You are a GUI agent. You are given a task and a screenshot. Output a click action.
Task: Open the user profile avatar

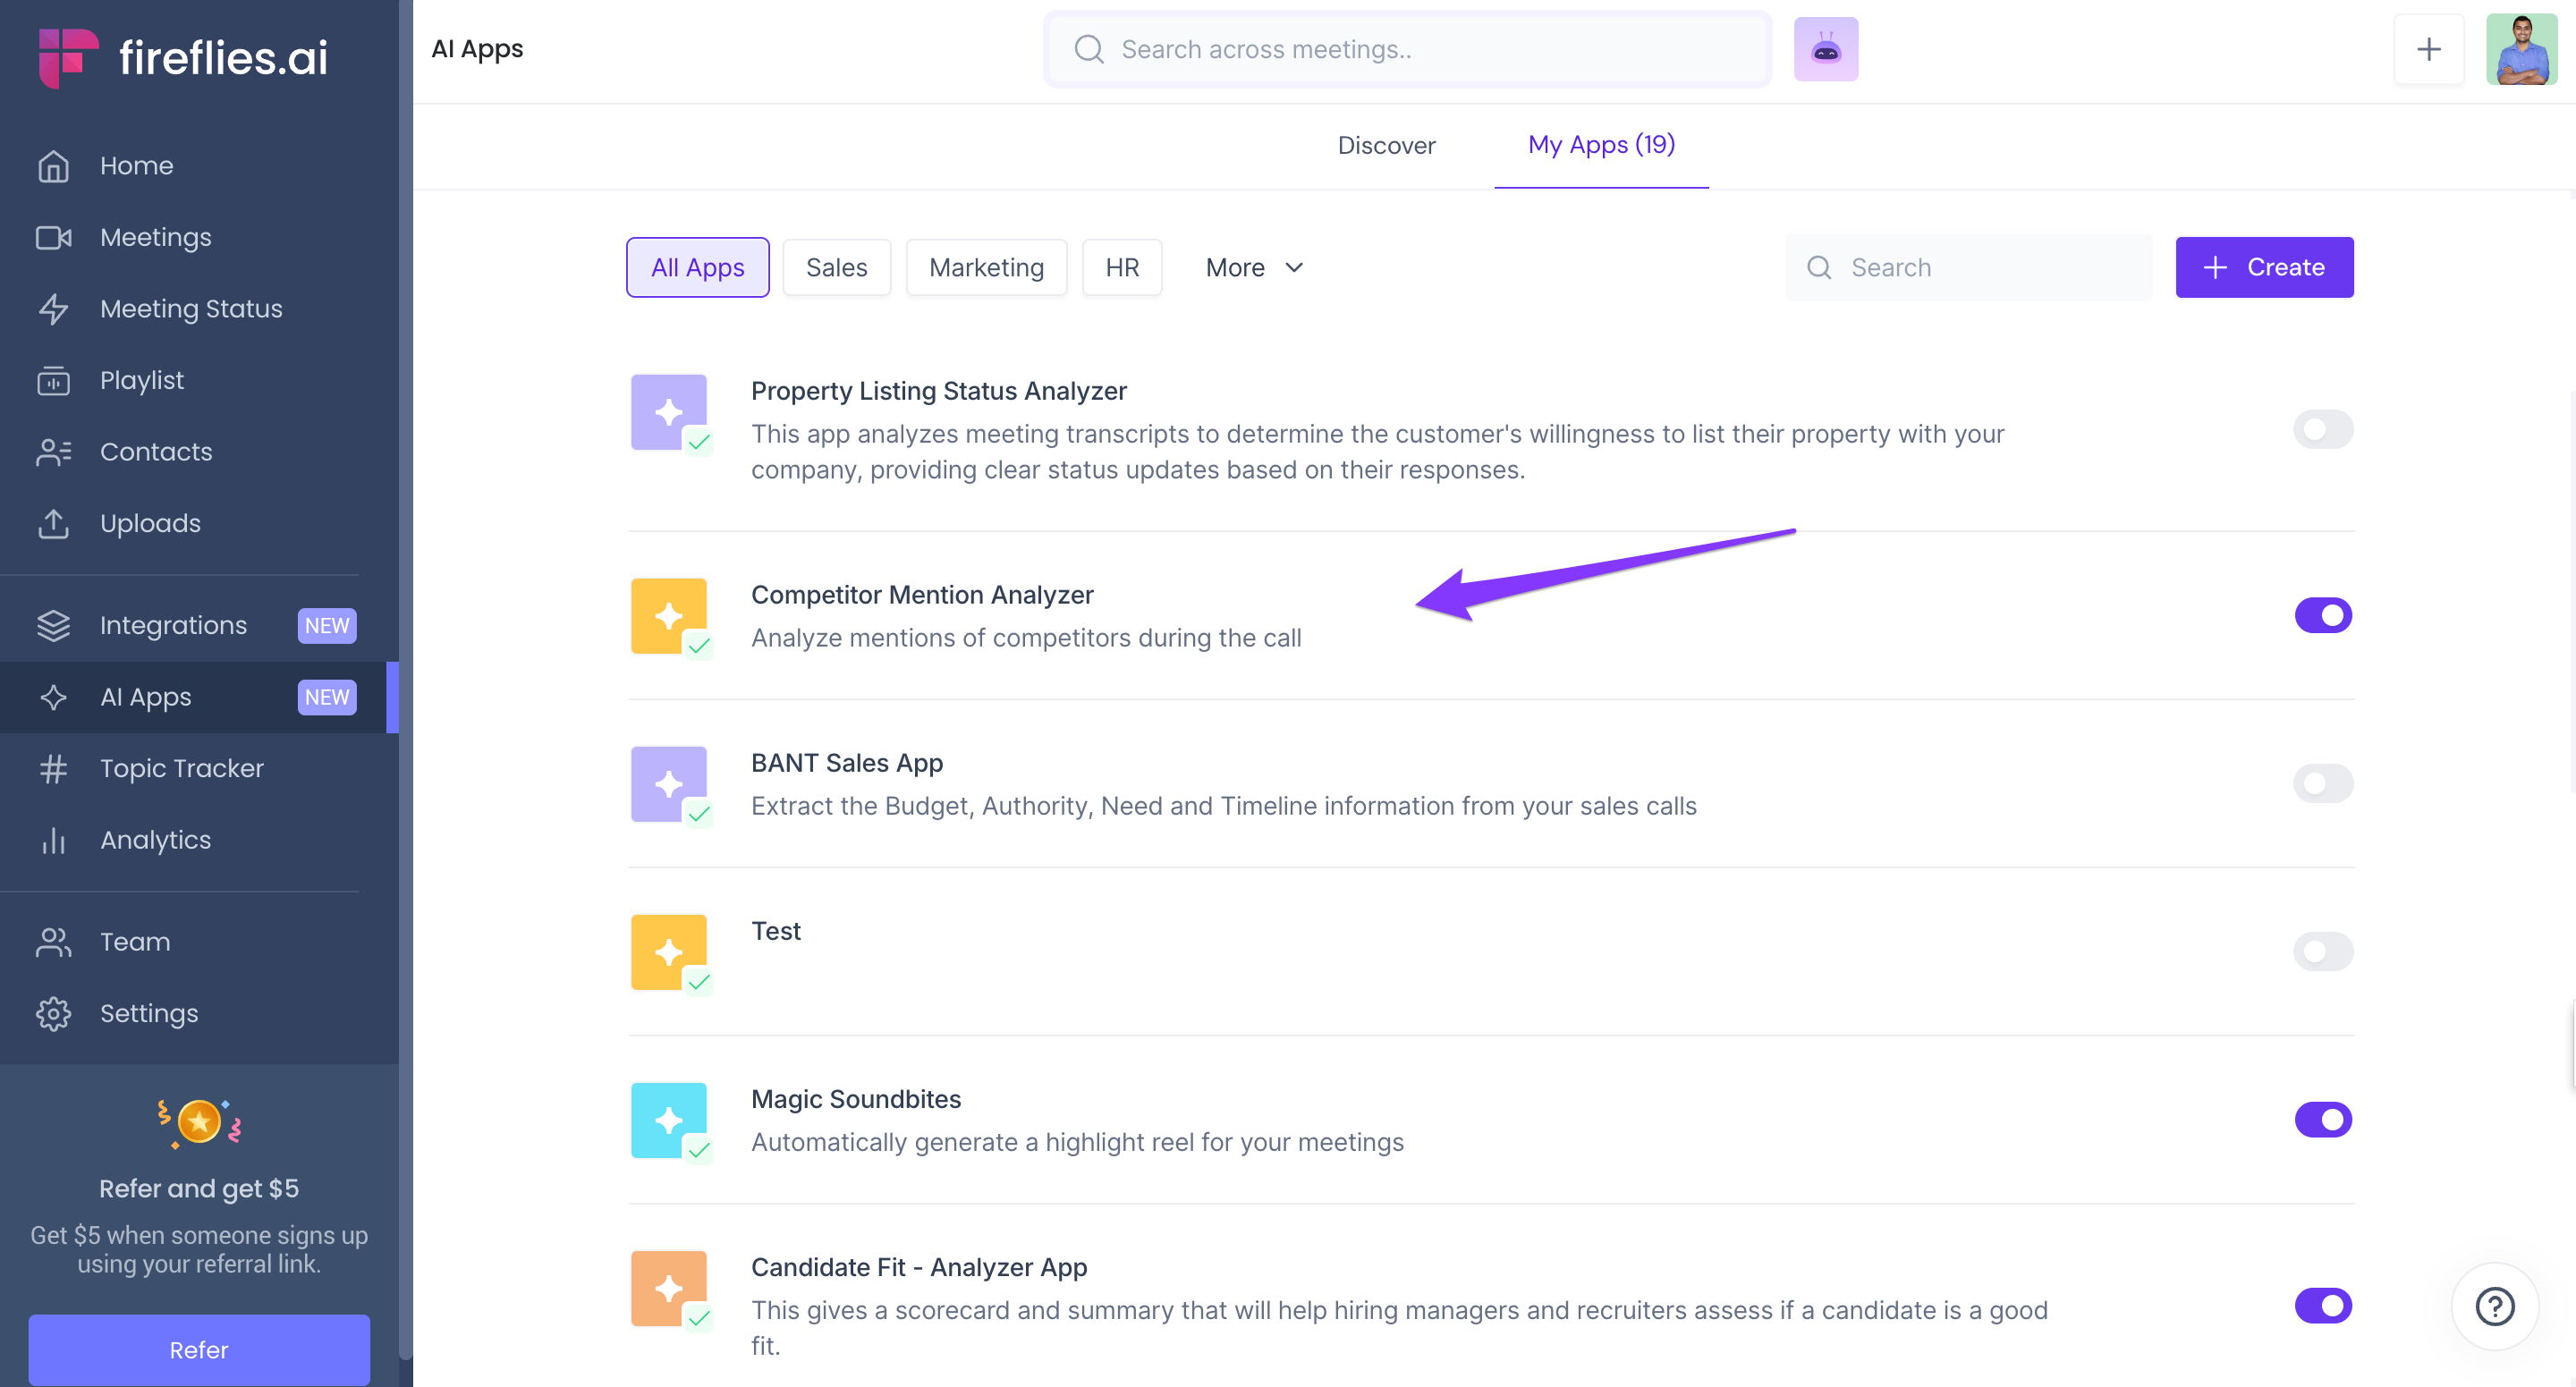(2521, 49)
